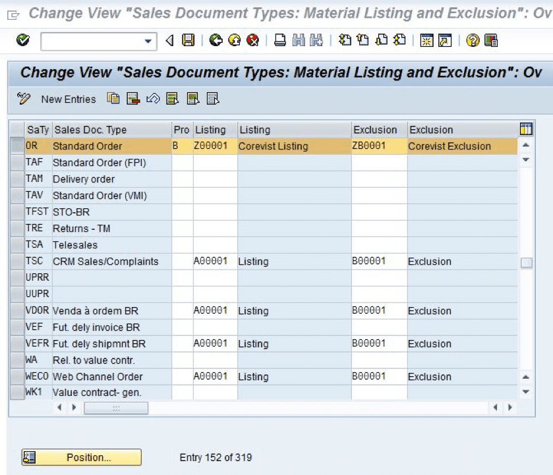Go back using the green Back arrow
This screenshot has height=475, width=553.
tap(216, 42)
